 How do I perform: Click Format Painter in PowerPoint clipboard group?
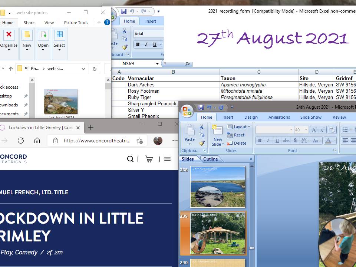tap(202, 143)
